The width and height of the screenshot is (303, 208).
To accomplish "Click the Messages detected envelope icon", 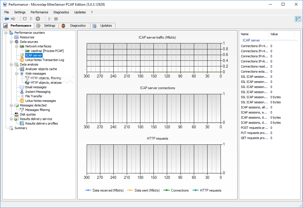I will point(16,105).
